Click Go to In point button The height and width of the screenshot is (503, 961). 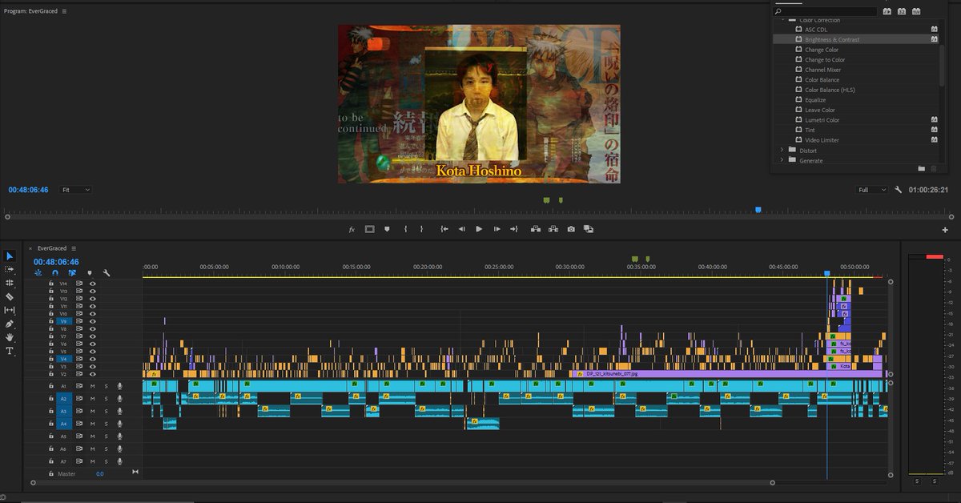click(444, 229)
